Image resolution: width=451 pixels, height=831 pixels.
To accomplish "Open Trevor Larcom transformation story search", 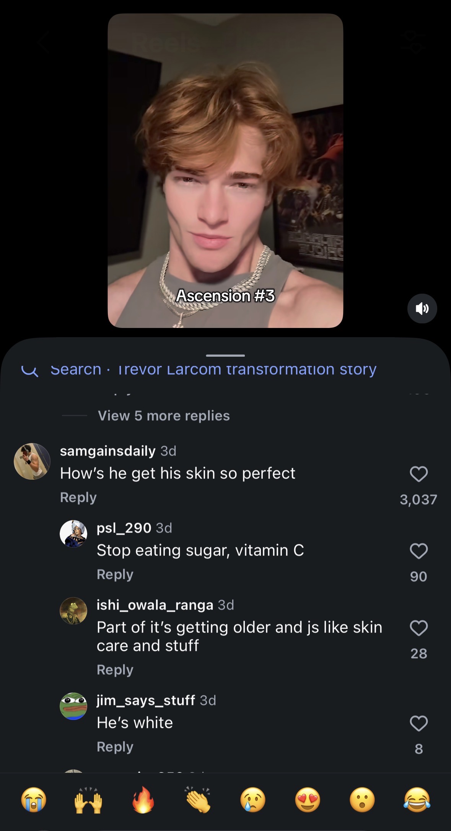I will (x=214, y=369).
